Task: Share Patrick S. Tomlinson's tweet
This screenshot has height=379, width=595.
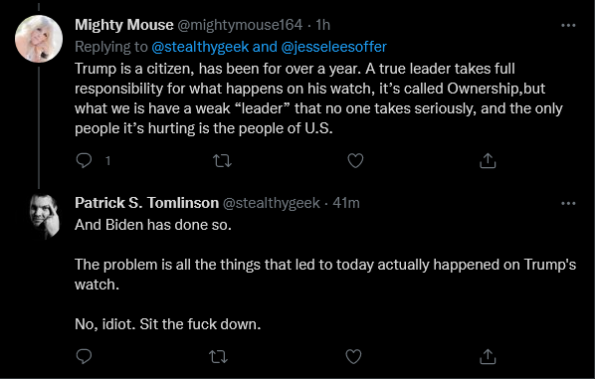Action: pyautogui.click(x=488, y=356)
